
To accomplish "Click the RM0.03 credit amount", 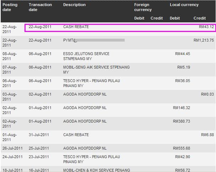I will click(x=207, y=95).
